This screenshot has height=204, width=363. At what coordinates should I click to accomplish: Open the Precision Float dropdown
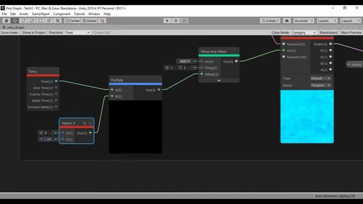(x=77, y=33)
